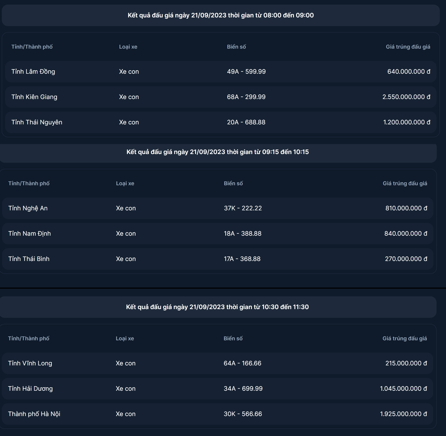Click plate number 18A - 388.88
Viewport: 446px width, 436px height.
coord(242,234)
